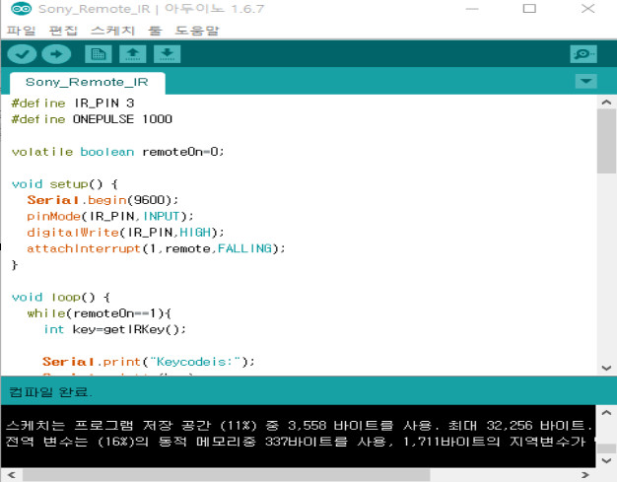Screen dimensions: 617x482
Task: Open a sketch using the up-arrow icon
Action: (x=132, y=54)
